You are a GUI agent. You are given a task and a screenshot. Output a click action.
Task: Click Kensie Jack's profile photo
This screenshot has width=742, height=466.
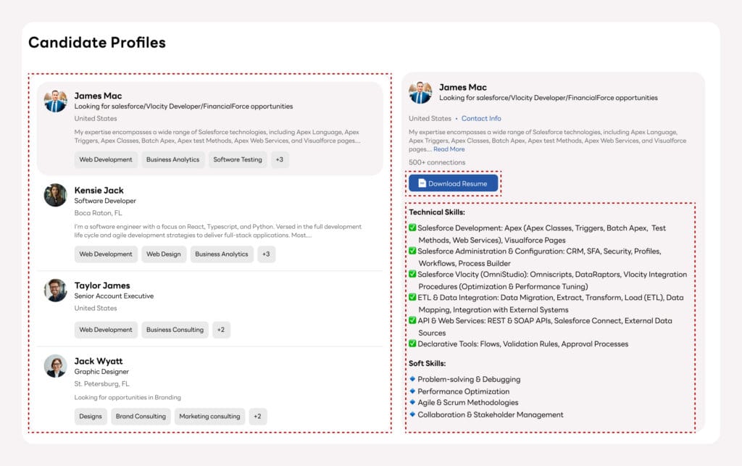(x=55, y=195)
